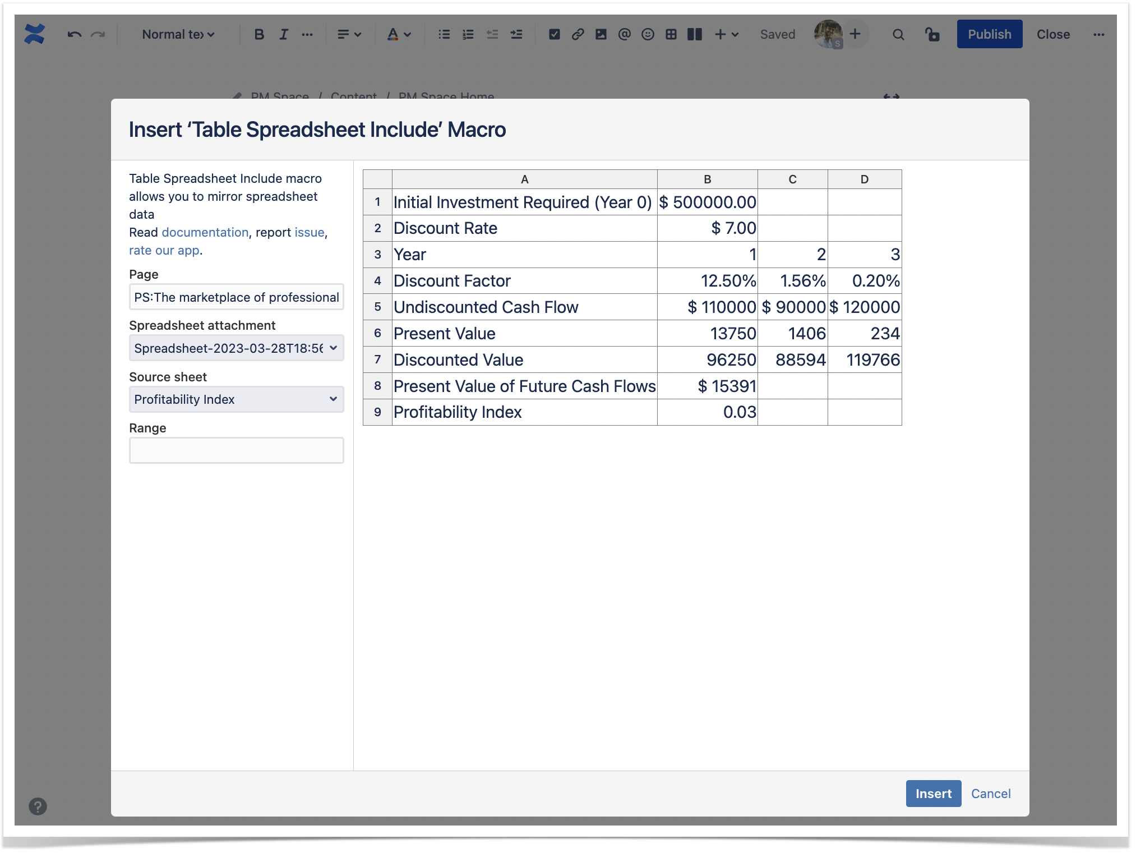This screenshot has width=1136, height=853.
Task: Click the '$ 15391' cell
Action: pyautogui.click(x=708, y=386)
